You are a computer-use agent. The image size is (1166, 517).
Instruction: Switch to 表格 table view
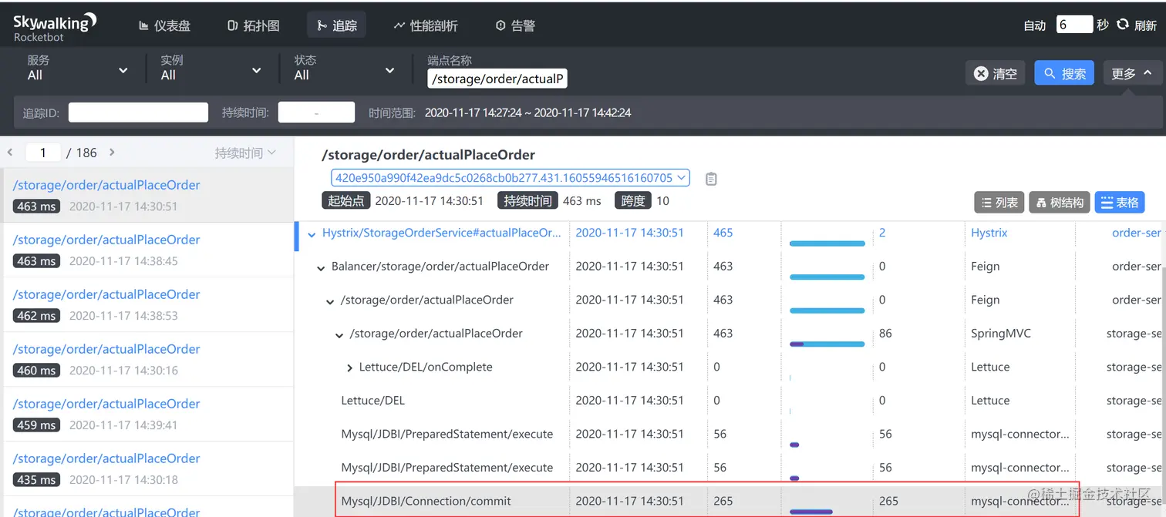coord(1119,203)
